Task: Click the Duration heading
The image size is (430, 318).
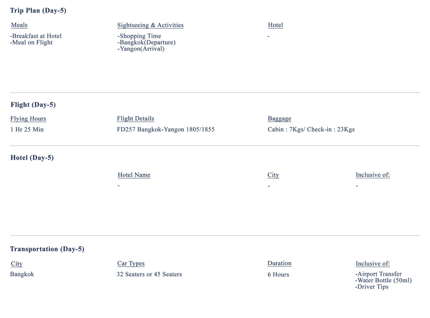Action: click(x=279, y=264)
